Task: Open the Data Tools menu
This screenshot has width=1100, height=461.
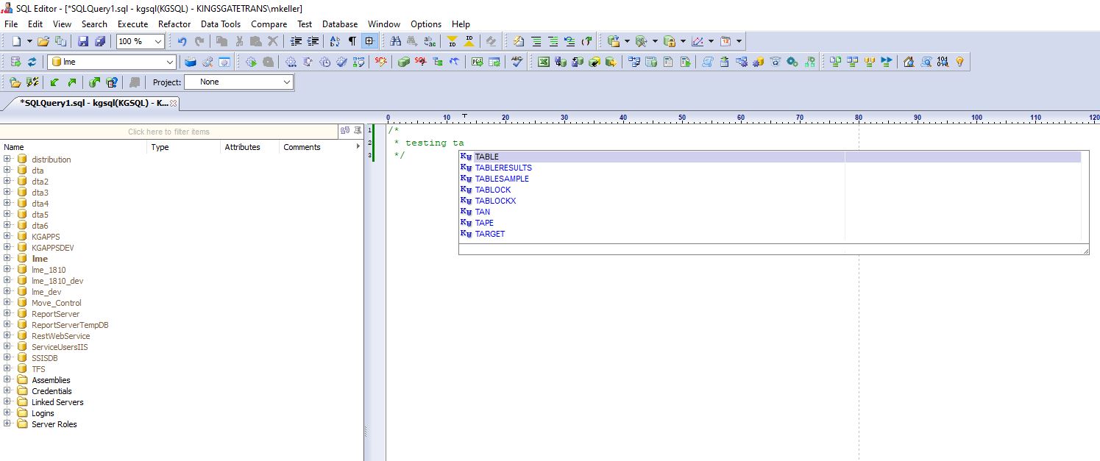Action: coord(221,24)
